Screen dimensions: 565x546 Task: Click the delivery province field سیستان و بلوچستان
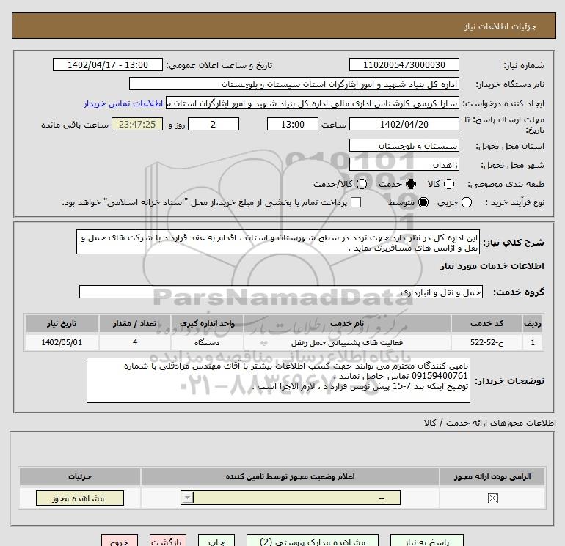coord(404,145)
